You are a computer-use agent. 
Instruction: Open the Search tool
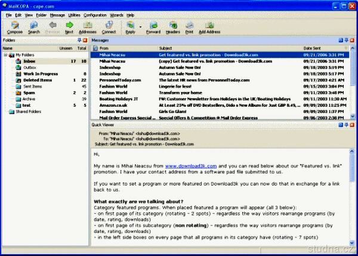[34, 27]
